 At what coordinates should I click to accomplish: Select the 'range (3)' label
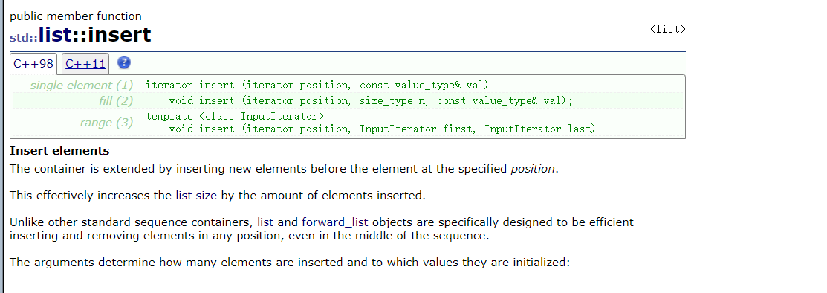pos(106,123)
